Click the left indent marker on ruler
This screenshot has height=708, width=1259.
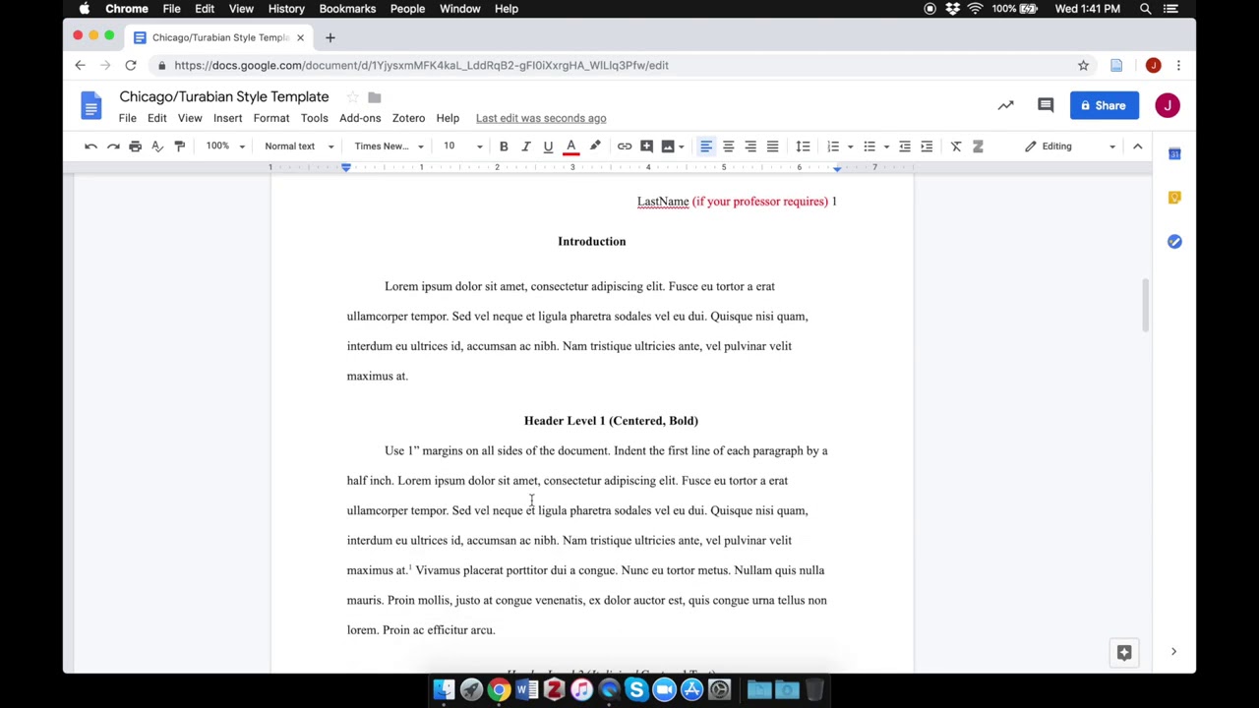(346, 168)
